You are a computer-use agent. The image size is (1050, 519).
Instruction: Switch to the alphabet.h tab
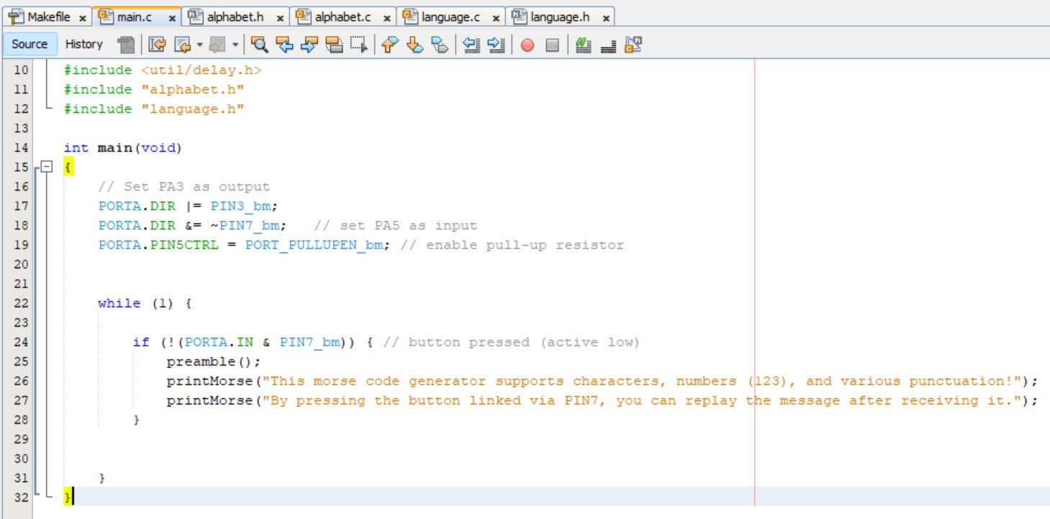(234, 17)
